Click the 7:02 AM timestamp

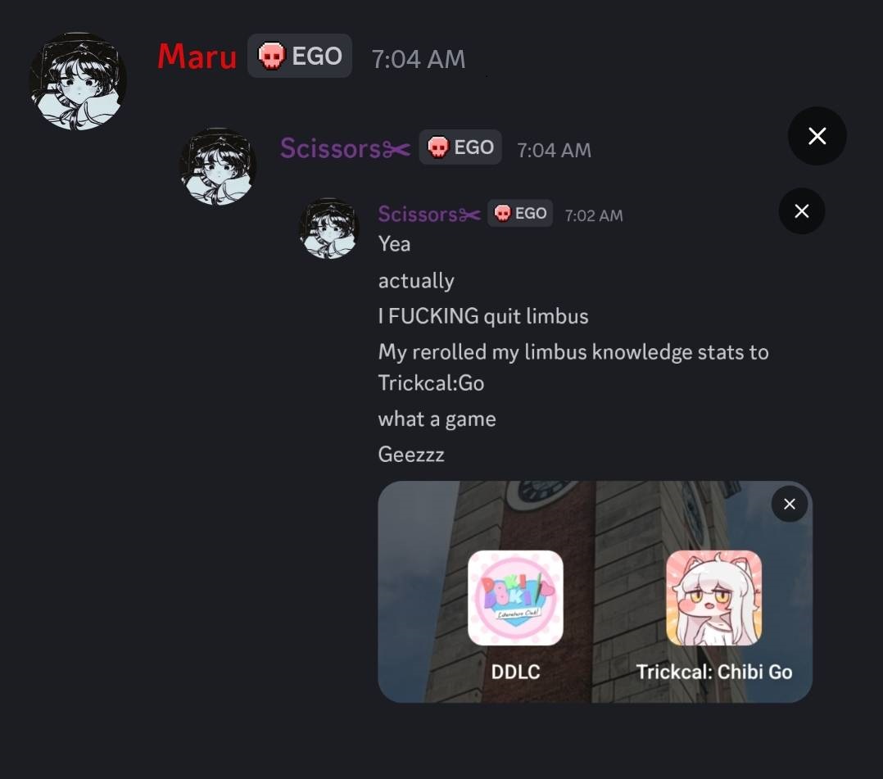[x=594, y=215]
